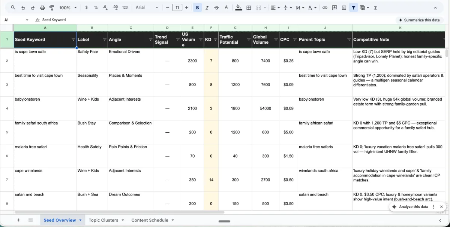Insert a comment
The image size is (450, 227).
[334, 7]
